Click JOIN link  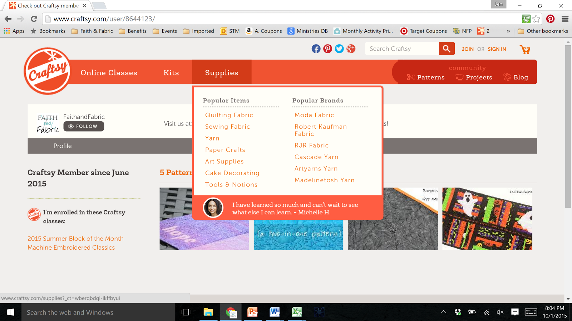(x=468, y=49)
